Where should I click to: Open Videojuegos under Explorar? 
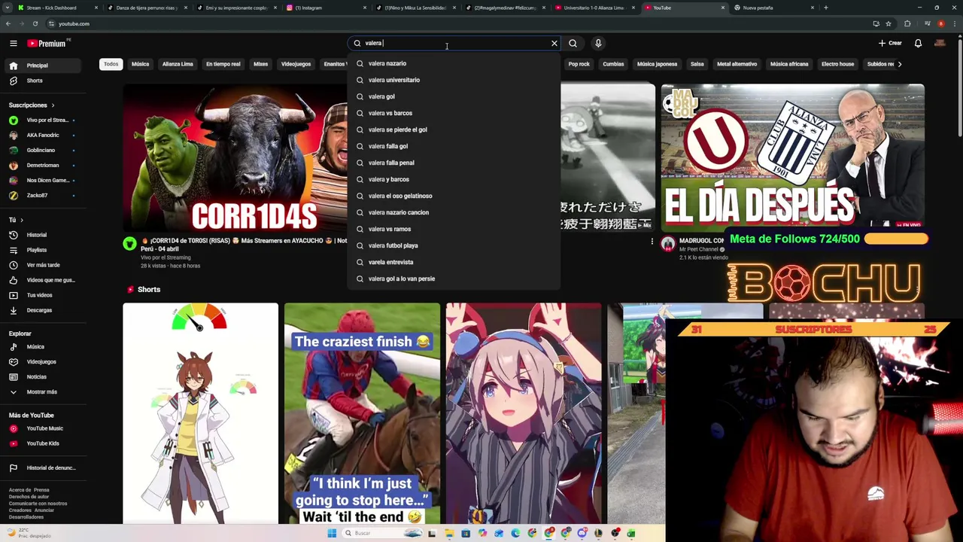pyautogui.click(x=43, y=362)
